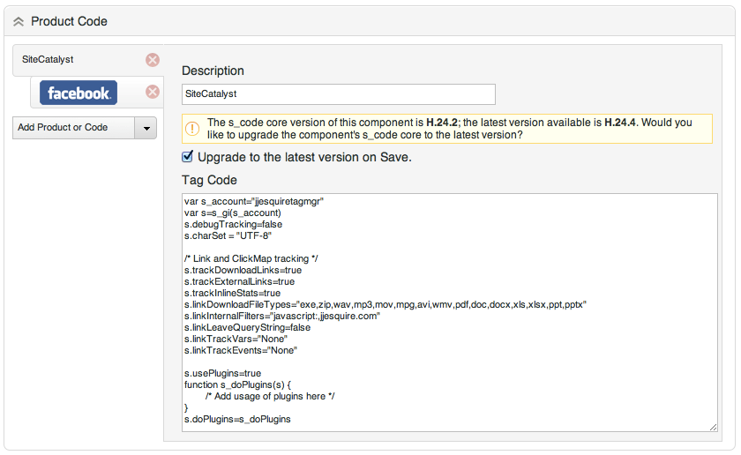Click the yellow warning icon in notice
The image size is (741, 455).
click(x=192, y=129)
